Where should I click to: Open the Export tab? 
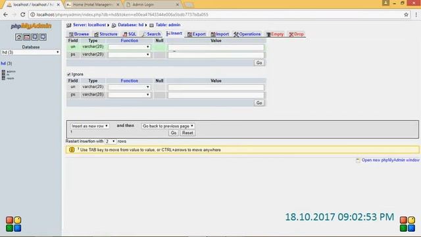[x=197, y=34]
